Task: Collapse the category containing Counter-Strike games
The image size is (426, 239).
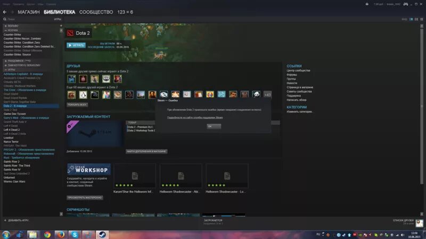Action: [5, 30]
